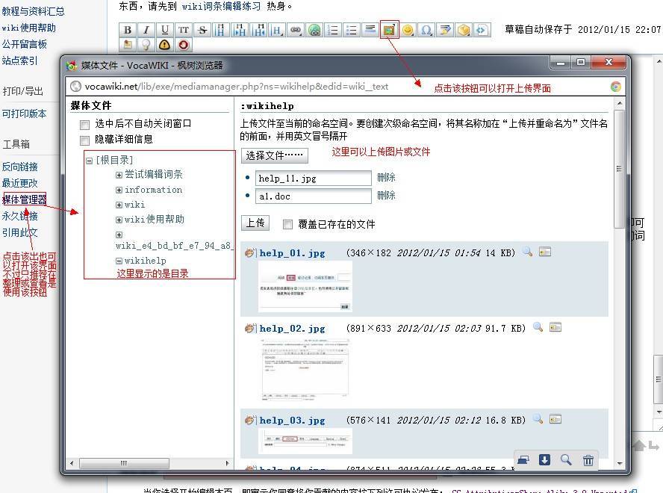Apply italic formatting in editor toolbar

(146, 30)
